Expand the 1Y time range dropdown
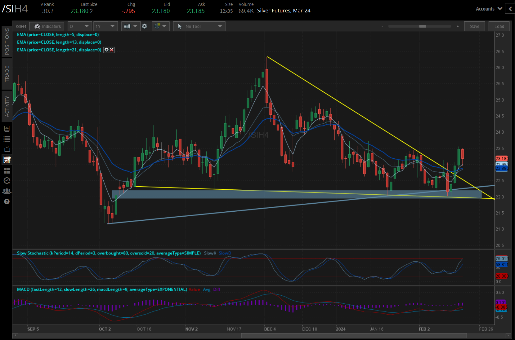Viewport: 515px width, 340px height. tap(105, 26)
